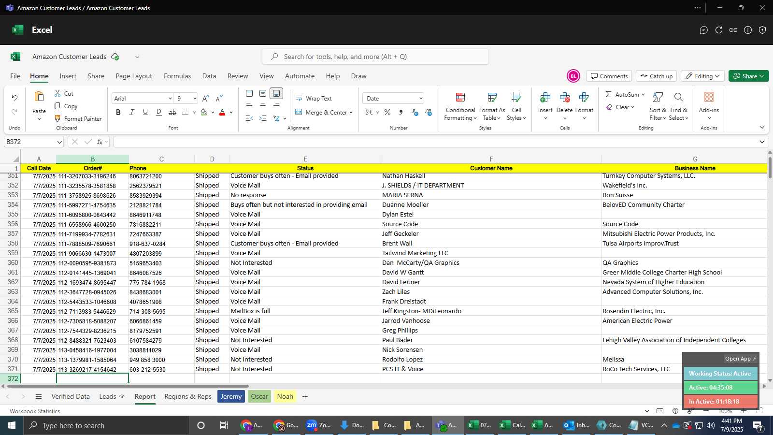Decrease font size with the smaller A icon
The width and height of the screenshot is (773, 435).
pyautogui.click(x=219, y=98)
